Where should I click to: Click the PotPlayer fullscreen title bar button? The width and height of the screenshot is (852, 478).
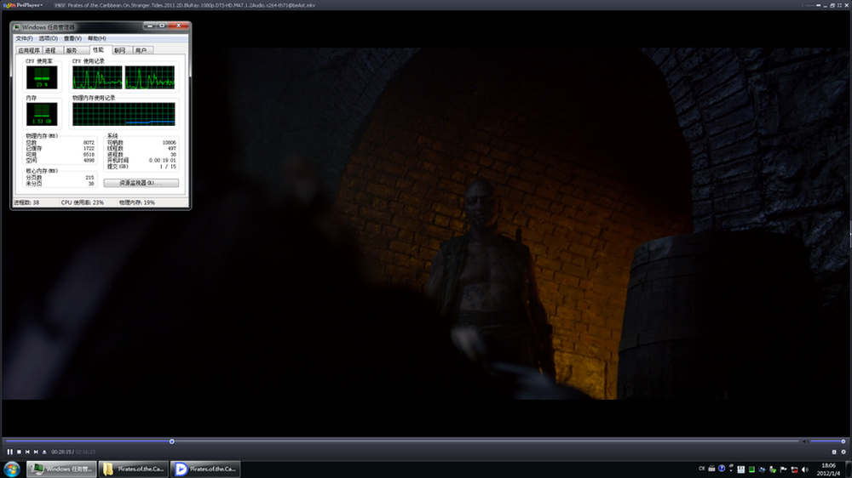[x=839, y=5]
